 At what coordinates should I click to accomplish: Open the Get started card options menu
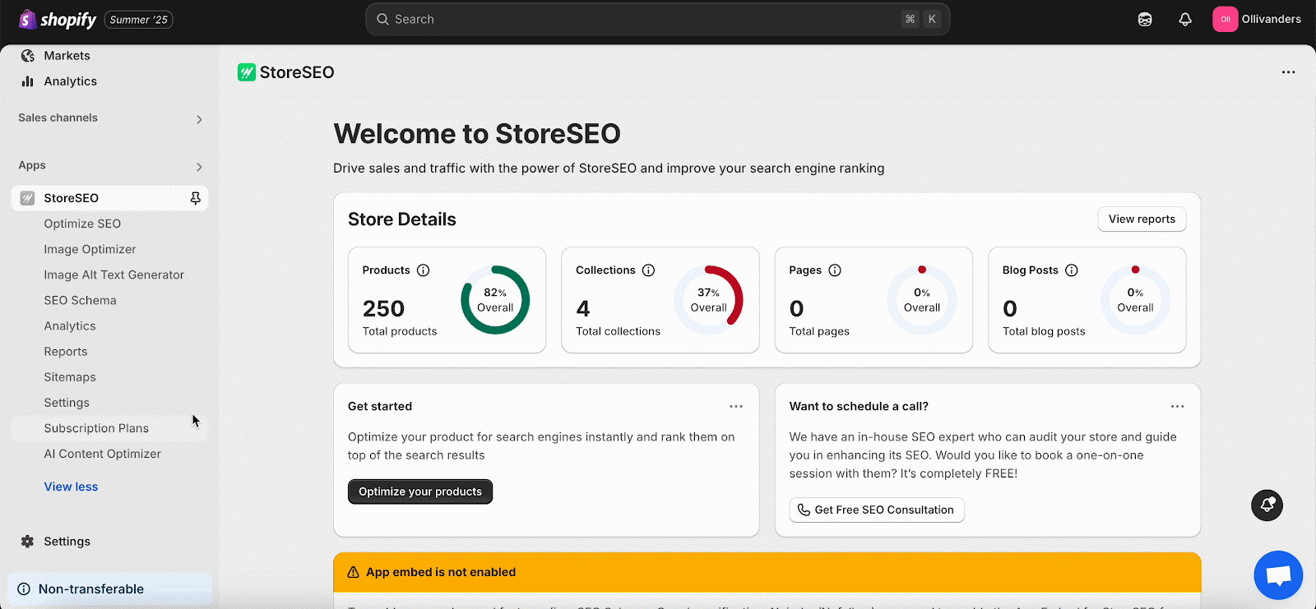[x=736, y=406]
